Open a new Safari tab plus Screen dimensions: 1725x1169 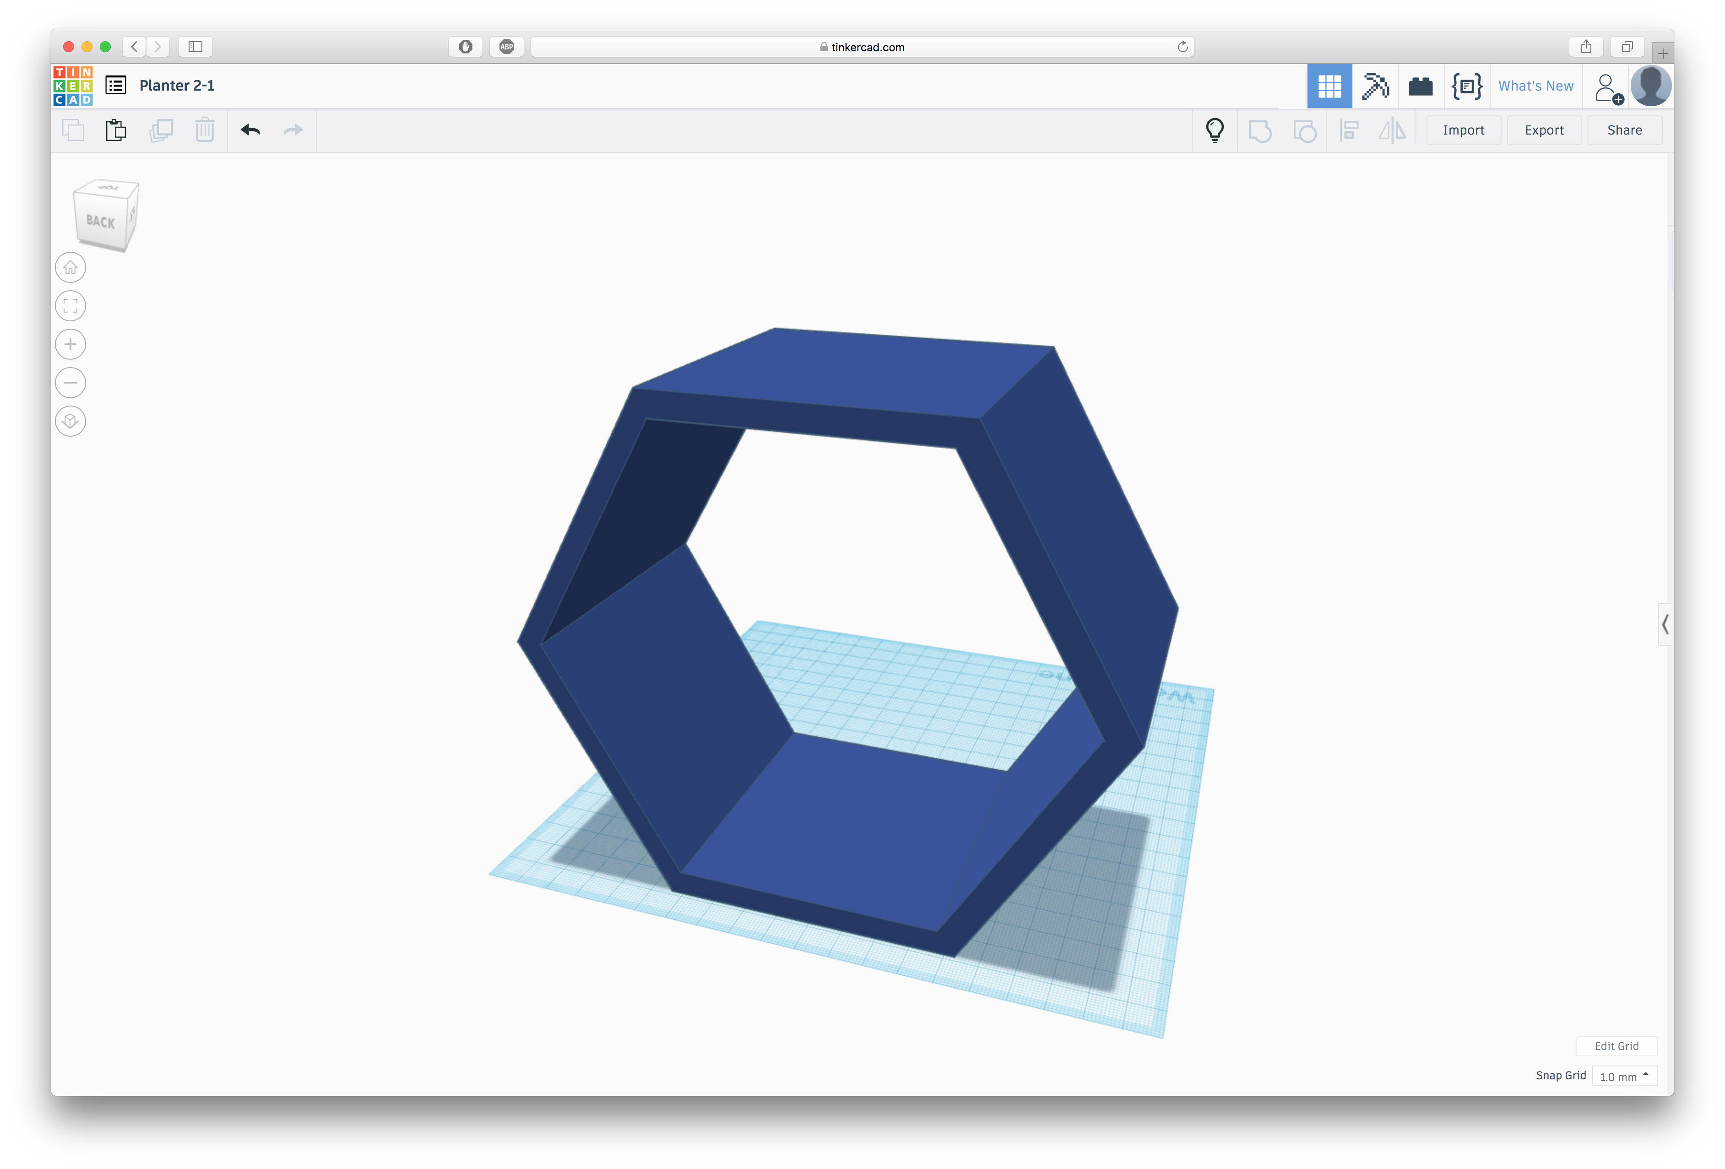pyautogui.click(x=1663, y=54)
